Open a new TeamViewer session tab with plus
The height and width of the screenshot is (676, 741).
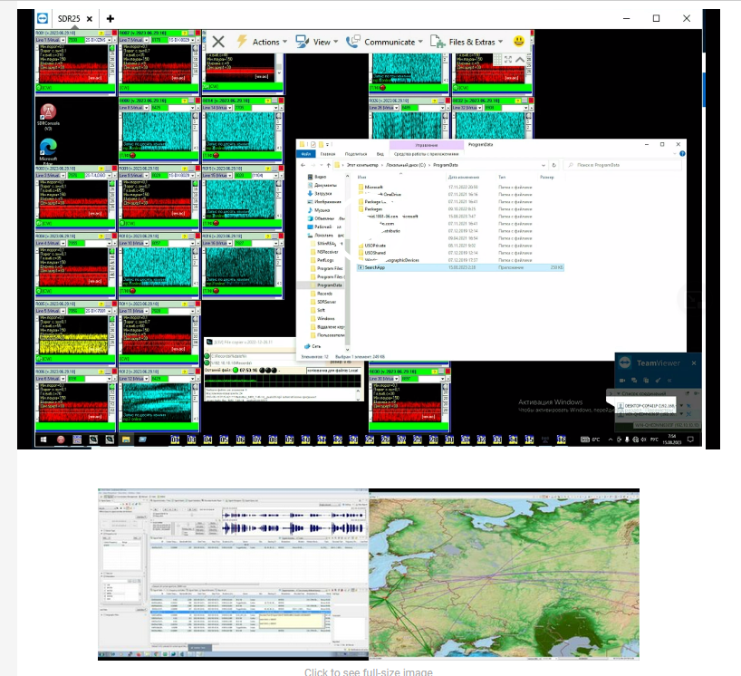(111, 18)
